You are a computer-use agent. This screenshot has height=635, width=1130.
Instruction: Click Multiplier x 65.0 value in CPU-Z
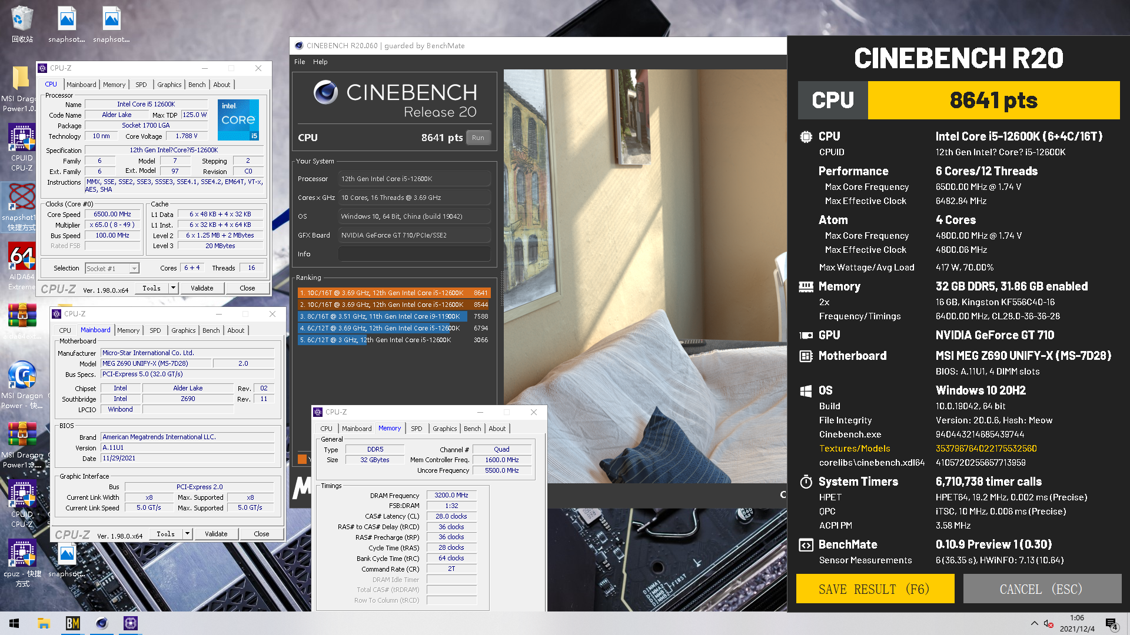pos(112,225)
